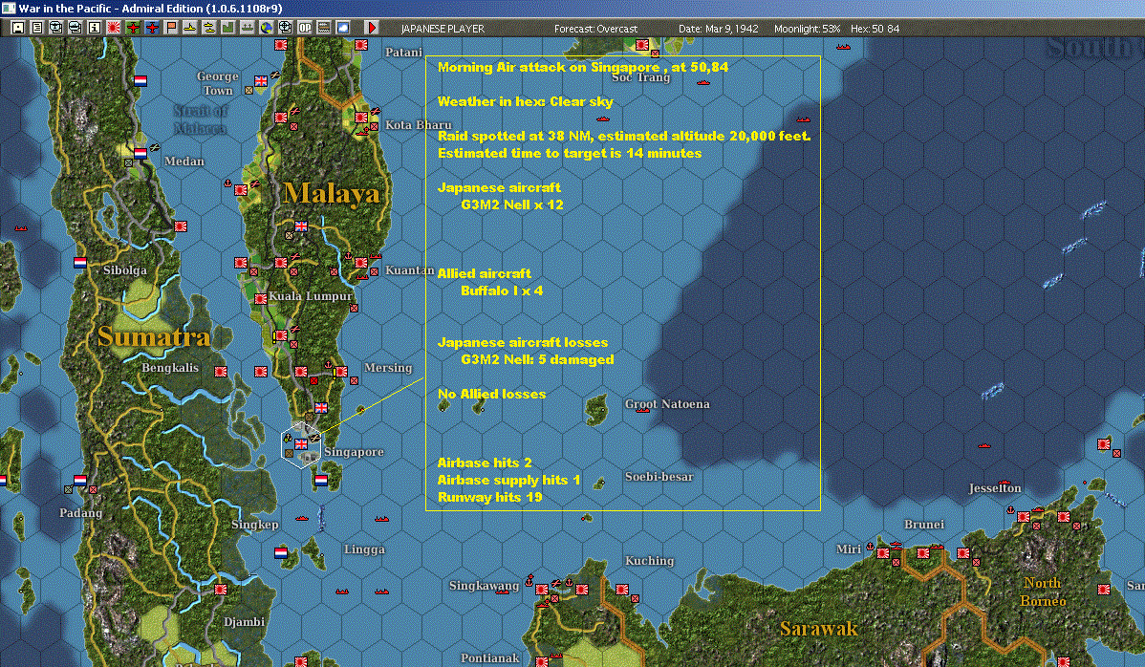Click the Dutch flag near Padang
Screen dimensions: 1145x667
pyautogui.click(x=80, y=480)
